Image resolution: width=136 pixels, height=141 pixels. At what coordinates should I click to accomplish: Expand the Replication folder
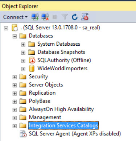tap(15, 94)
